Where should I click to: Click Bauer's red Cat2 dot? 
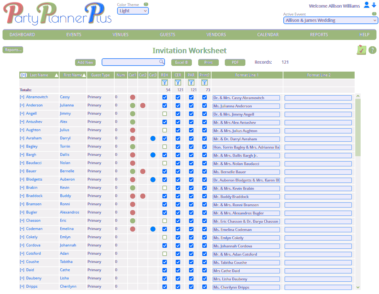[x=142, y=171]
